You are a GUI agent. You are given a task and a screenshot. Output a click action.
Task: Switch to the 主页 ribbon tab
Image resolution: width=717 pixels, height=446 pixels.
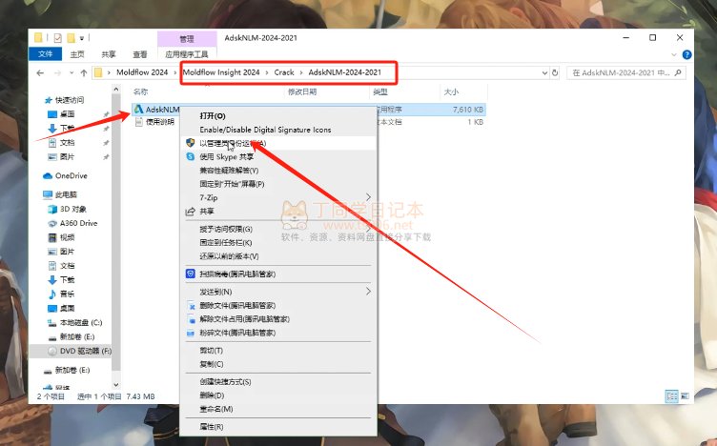pos(77,54)
